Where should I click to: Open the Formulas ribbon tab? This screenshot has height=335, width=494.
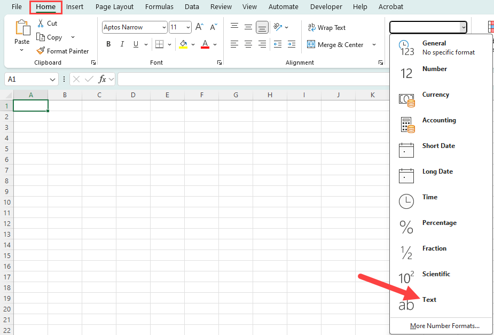point(159,6)
